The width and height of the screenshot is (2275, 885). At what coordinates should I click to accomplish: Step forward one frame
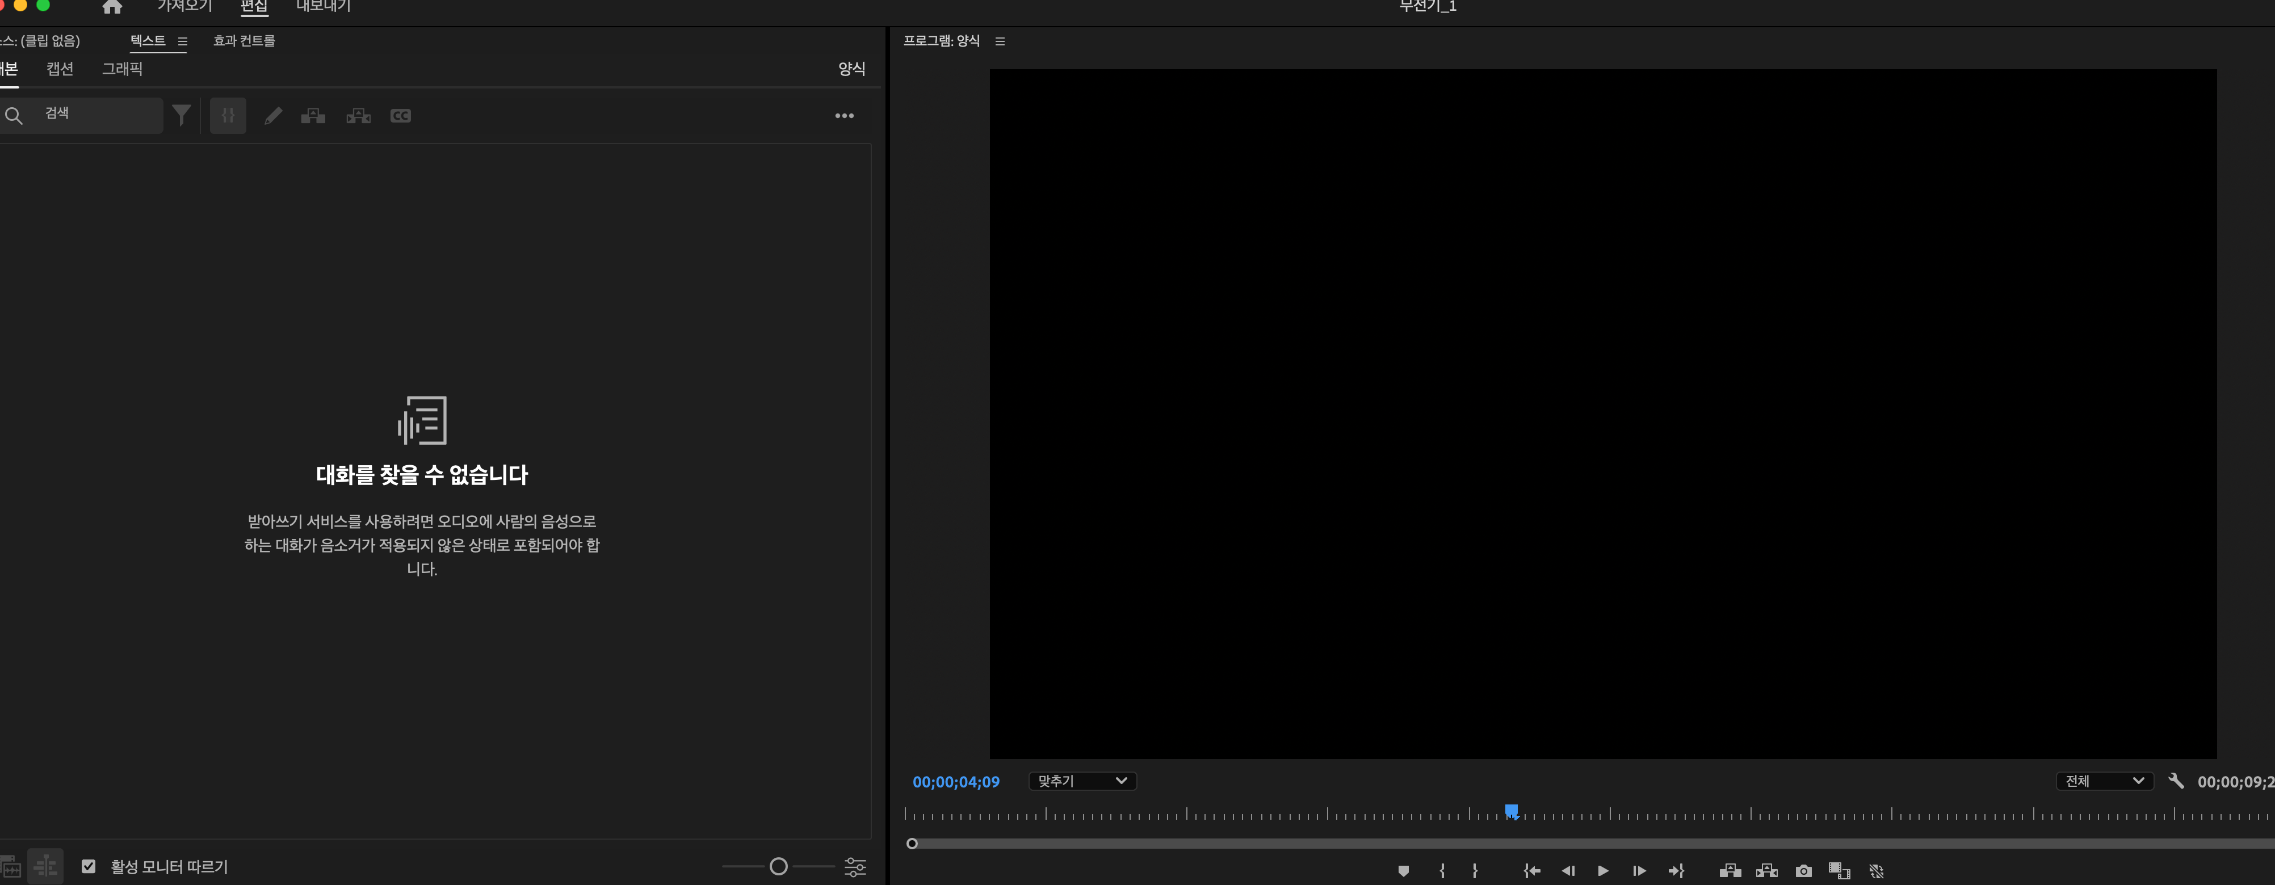(1639, 871)
